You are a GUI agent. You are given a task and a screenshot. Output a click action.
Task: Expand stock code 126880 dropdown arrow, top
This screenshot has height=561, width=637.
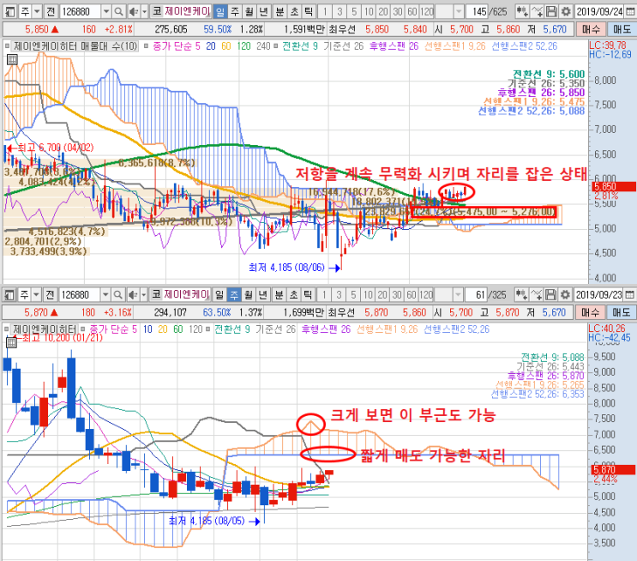106,11
